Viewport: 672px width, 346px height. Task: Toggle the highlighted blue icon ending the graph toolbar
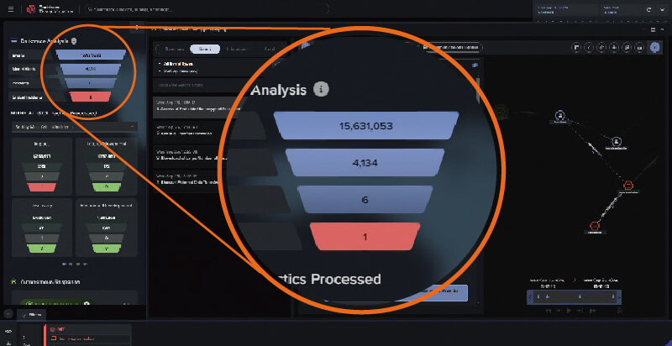654,47
